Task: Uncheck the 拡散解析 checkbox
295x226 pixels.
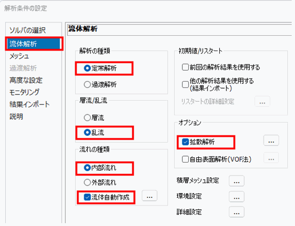Action: [186, 141]
